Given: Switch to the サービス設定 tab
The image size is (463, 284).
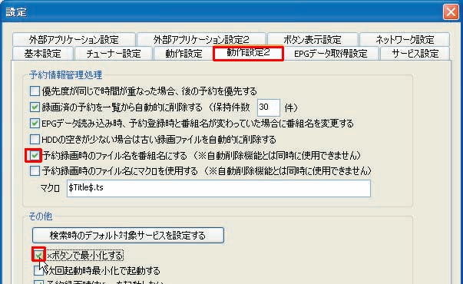Looking at the screenshot, I should (415, 54).
